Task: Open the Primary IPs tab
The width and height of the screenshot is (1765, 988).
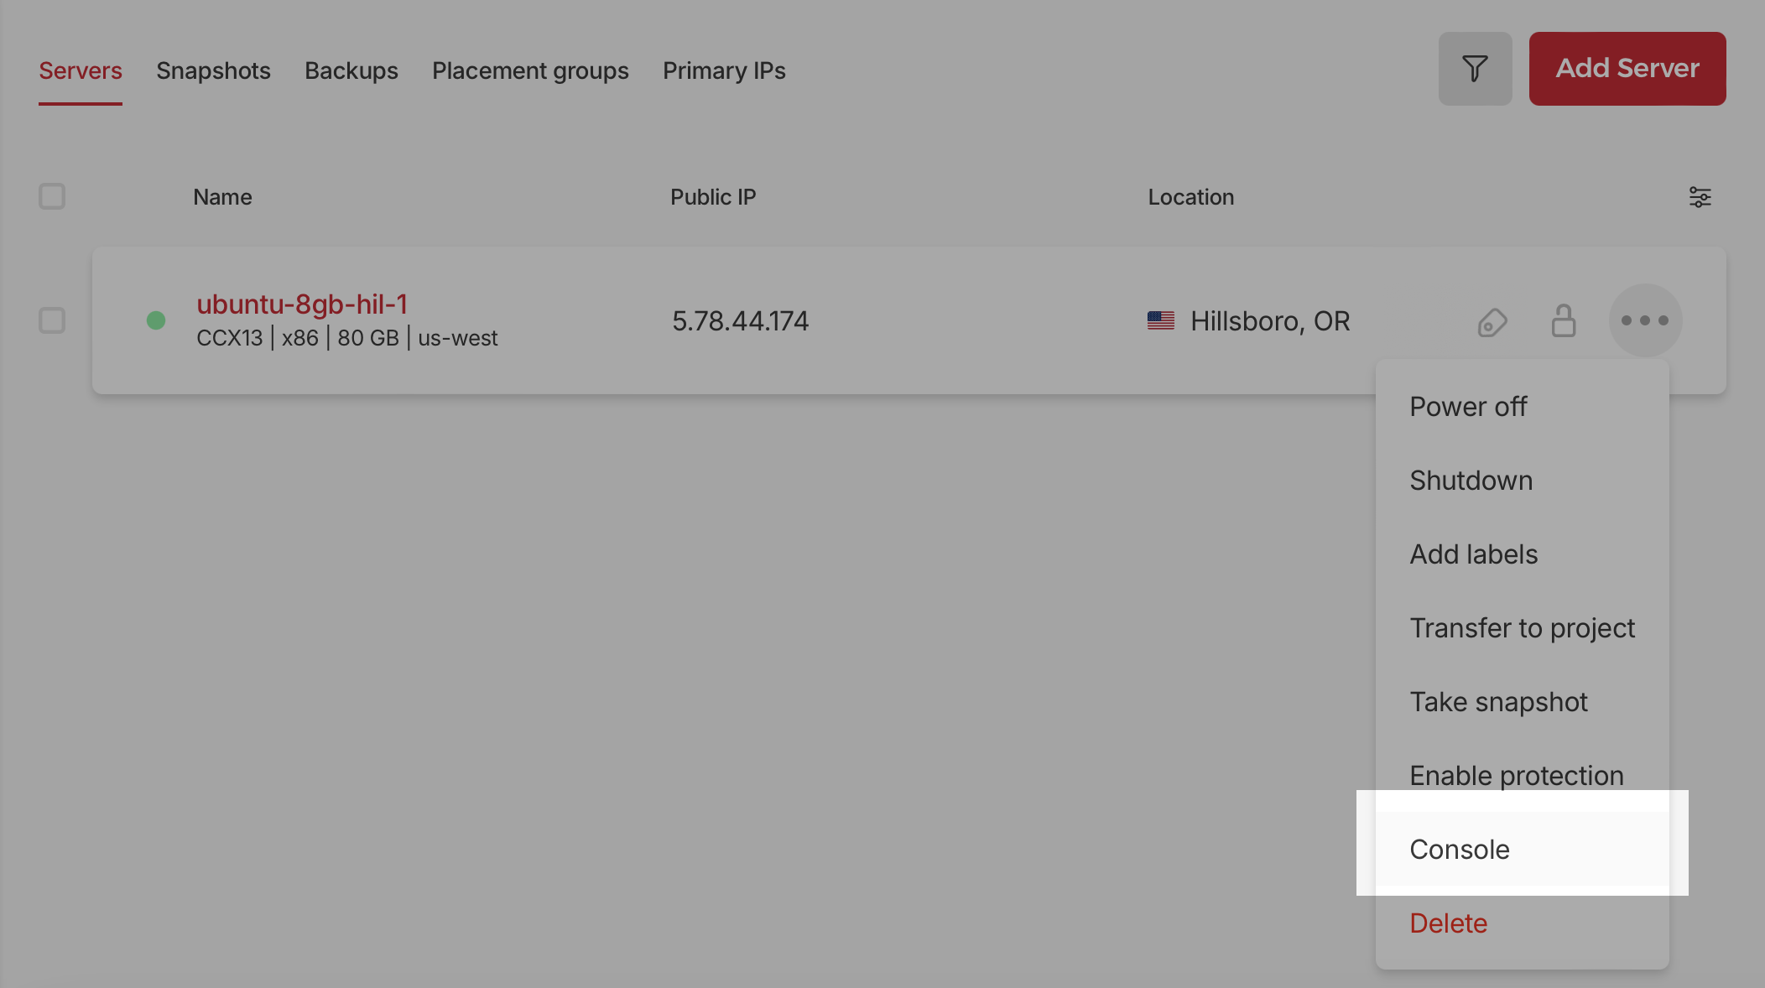Action: (x=724, y=70)
